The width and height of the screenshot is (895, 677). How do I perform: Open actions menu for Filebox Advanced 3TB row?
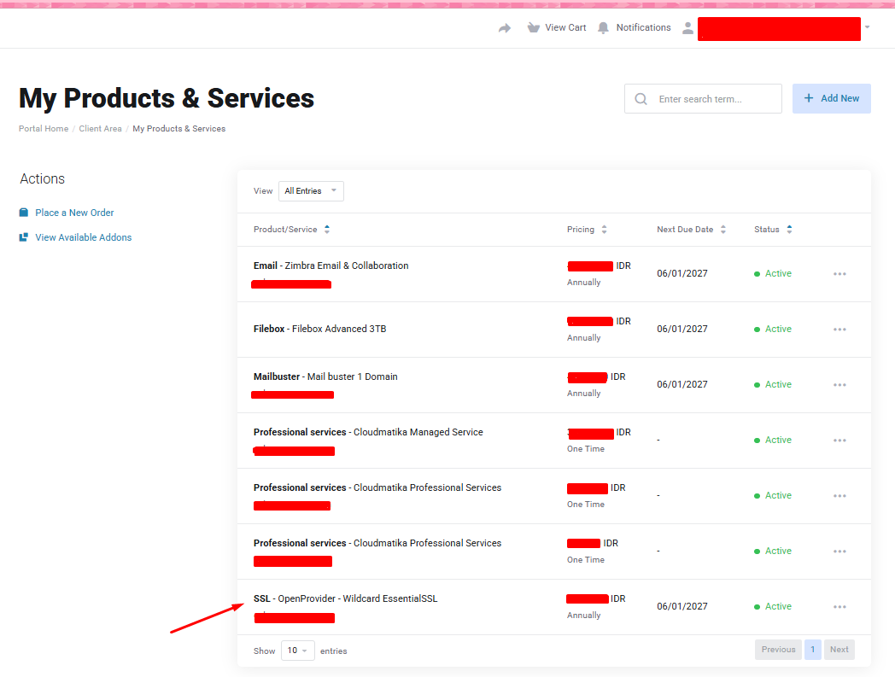tap(839, 330)
